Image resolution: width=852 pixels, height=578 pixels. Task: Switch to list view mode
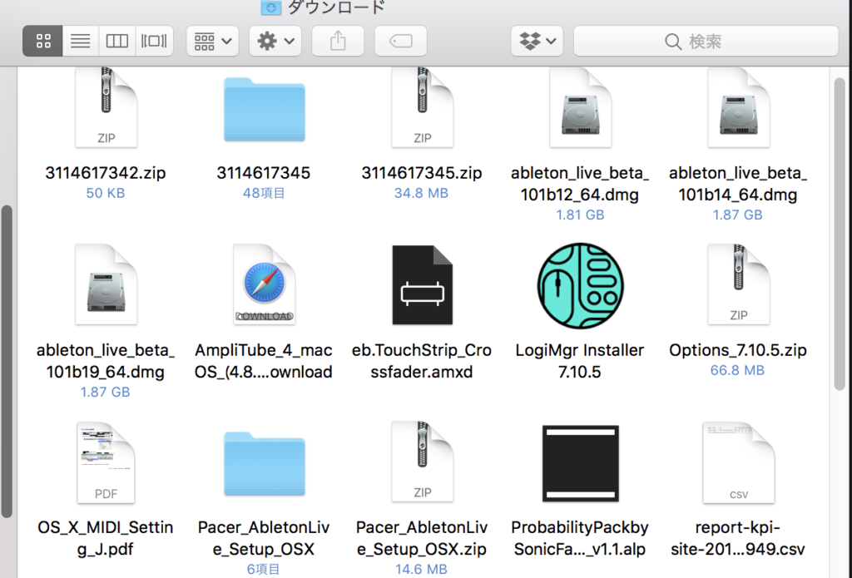(80, 41)
